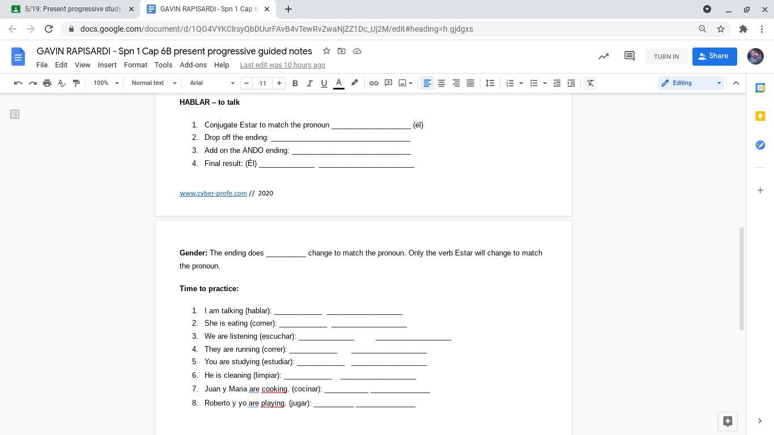This screenshot has width=774, height=435.
Task: Choose a highlight color
Action: (x=355, y=83)
